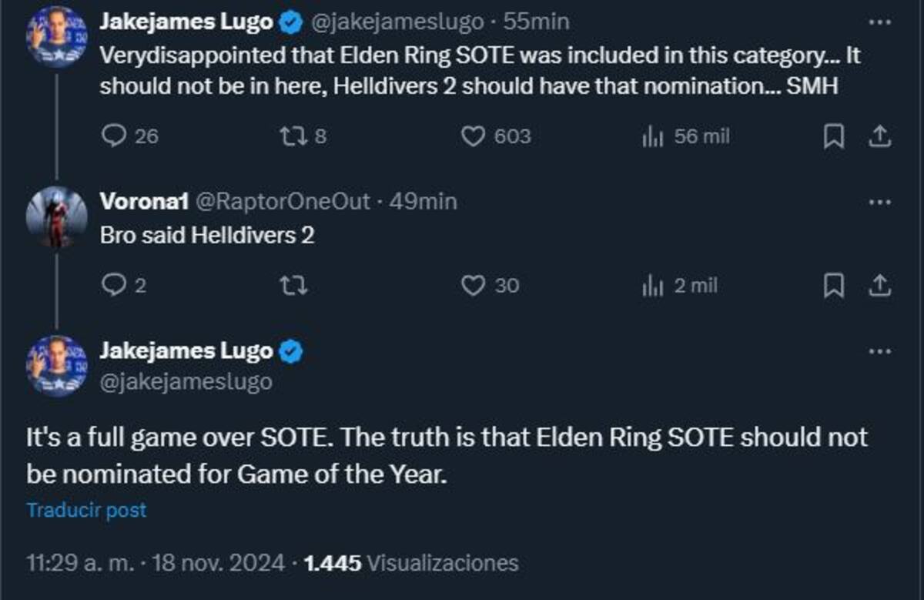Open more options on first tweet
Screen dimensions: 924x600
click(879, 22)
